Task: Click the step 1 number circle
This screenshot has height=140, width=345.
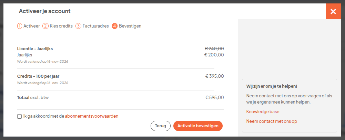Action: pyautogui.click(x=20, y=26)
